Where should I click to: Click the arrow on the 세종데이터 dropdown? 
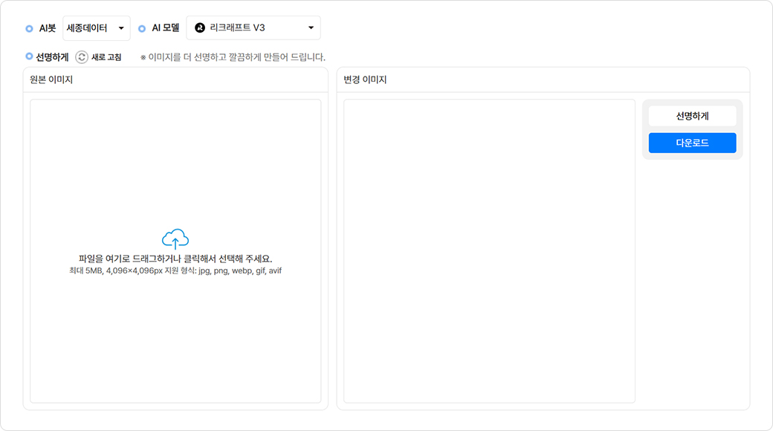[x=121, y=28]
